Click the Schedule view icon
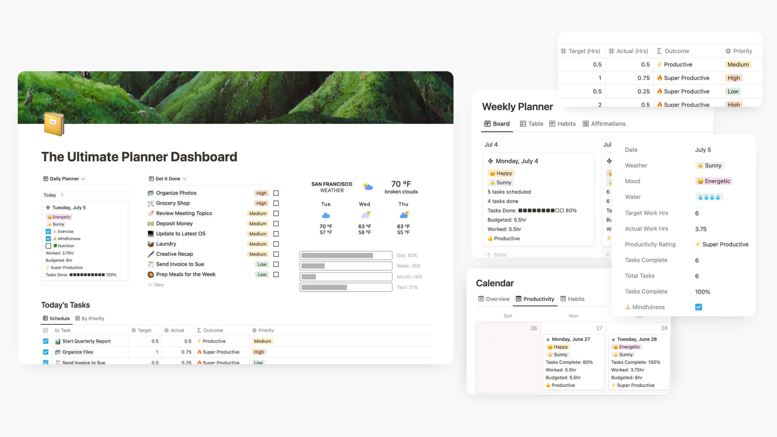This screenshot has height=437, width=777. click(x=45, y=319)
